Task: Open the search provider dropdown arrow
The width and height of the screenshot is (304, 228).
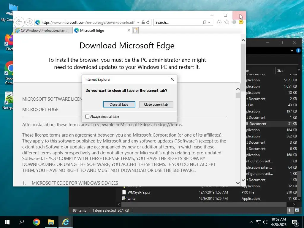Action: pos(209,23)
